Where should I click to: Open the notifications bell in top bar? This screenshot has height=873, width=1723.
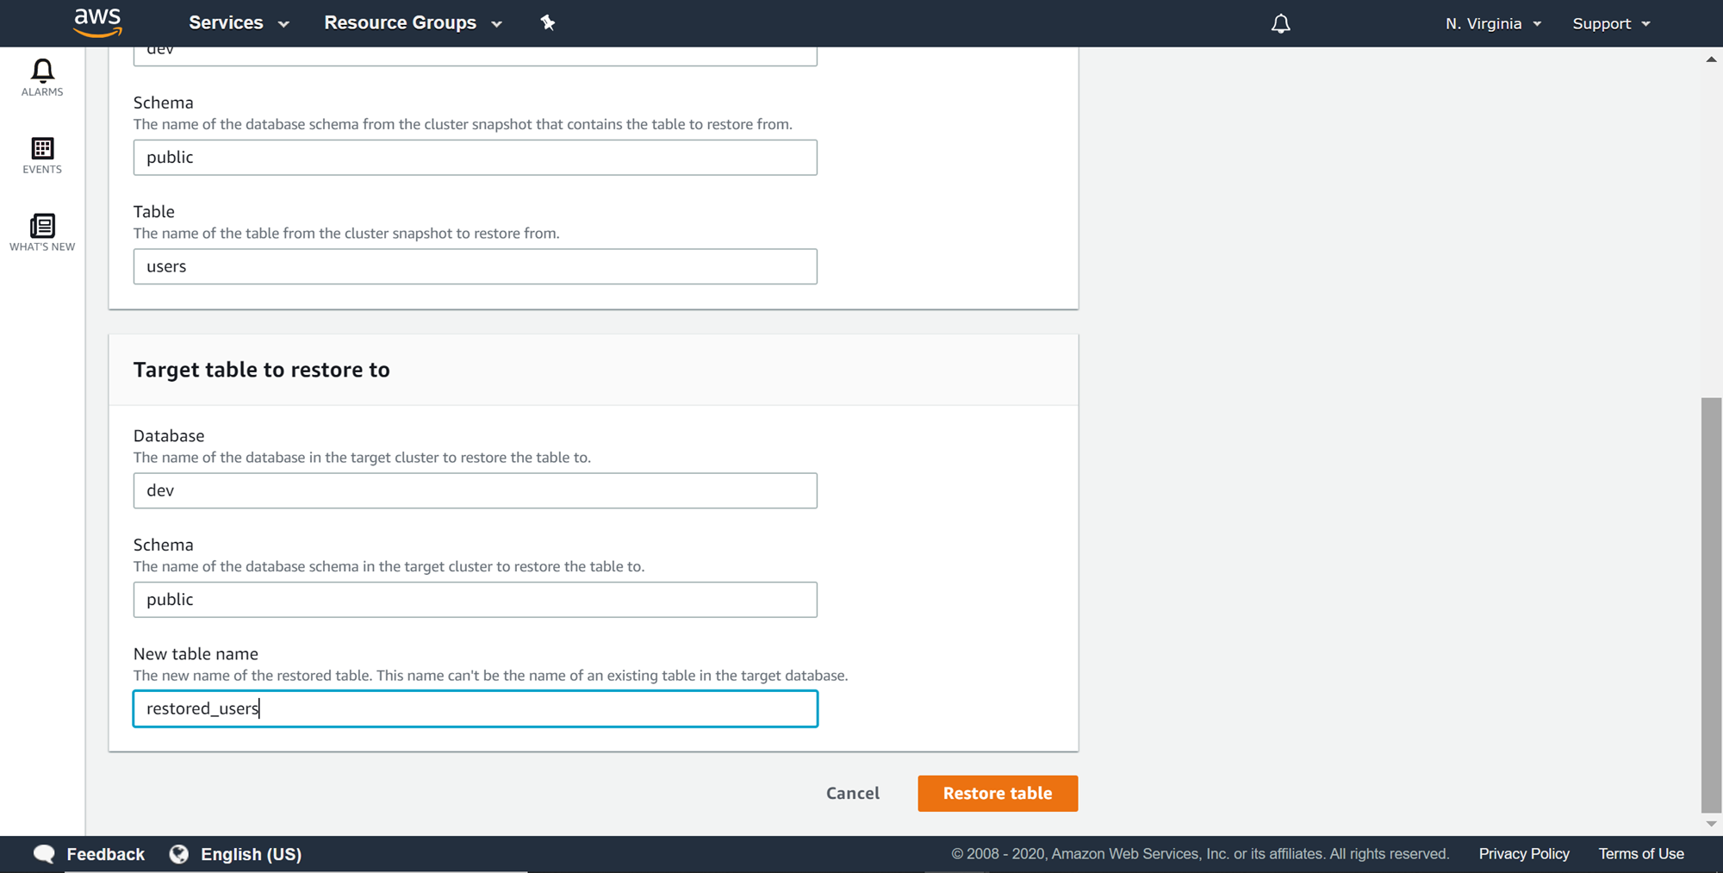[1280, 23]
